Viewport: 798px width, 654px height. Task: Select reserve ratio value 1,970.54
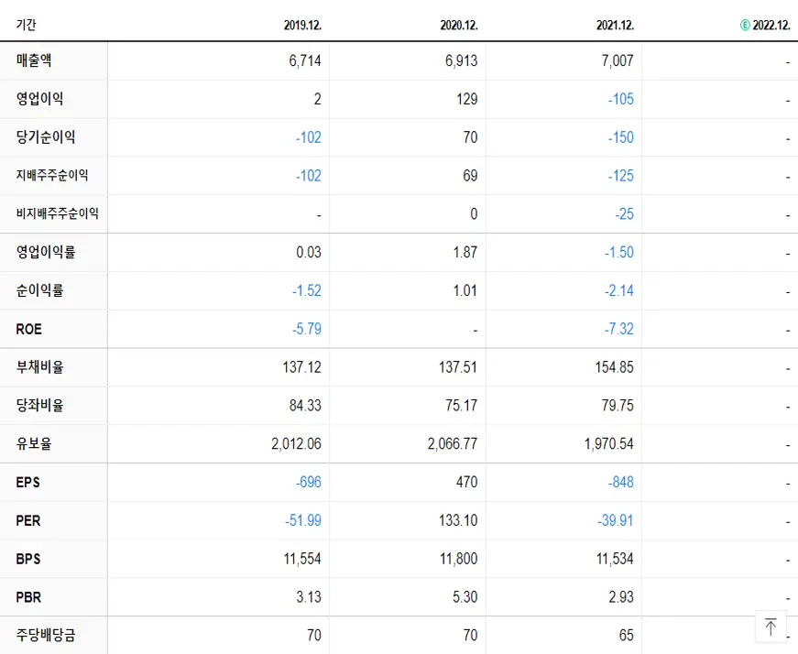click(x=608, y=444)
